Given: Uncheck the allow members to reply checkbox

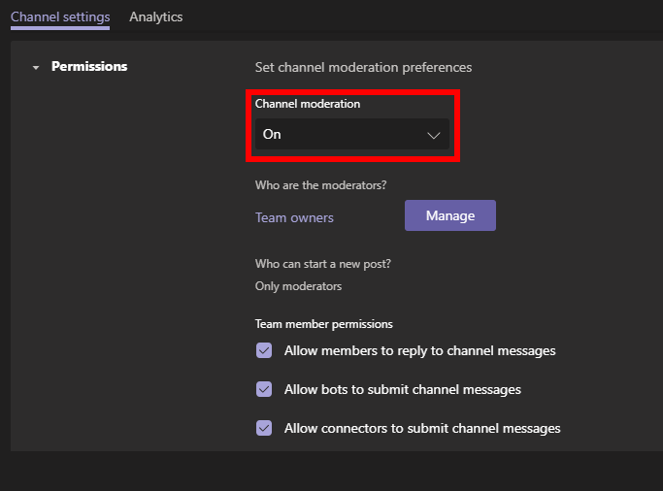Looking at the screenshot, I should coord(264,350).
